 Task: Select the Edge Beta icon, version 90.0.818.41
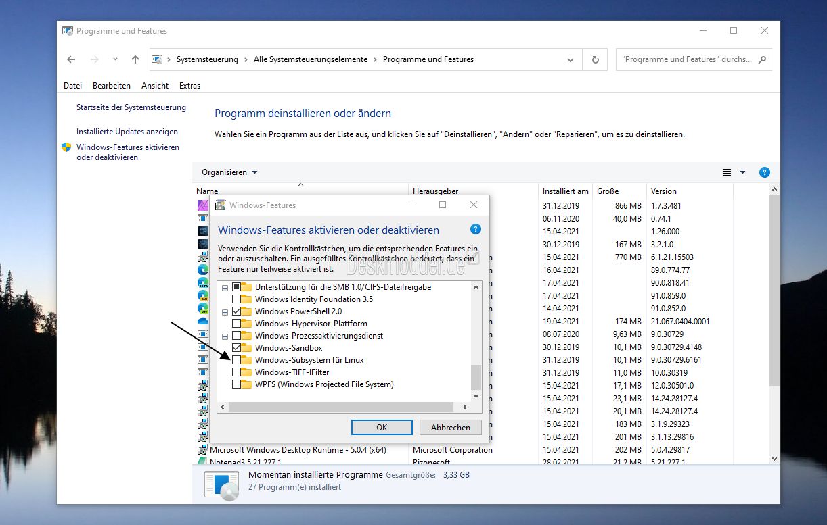[203, 282]
